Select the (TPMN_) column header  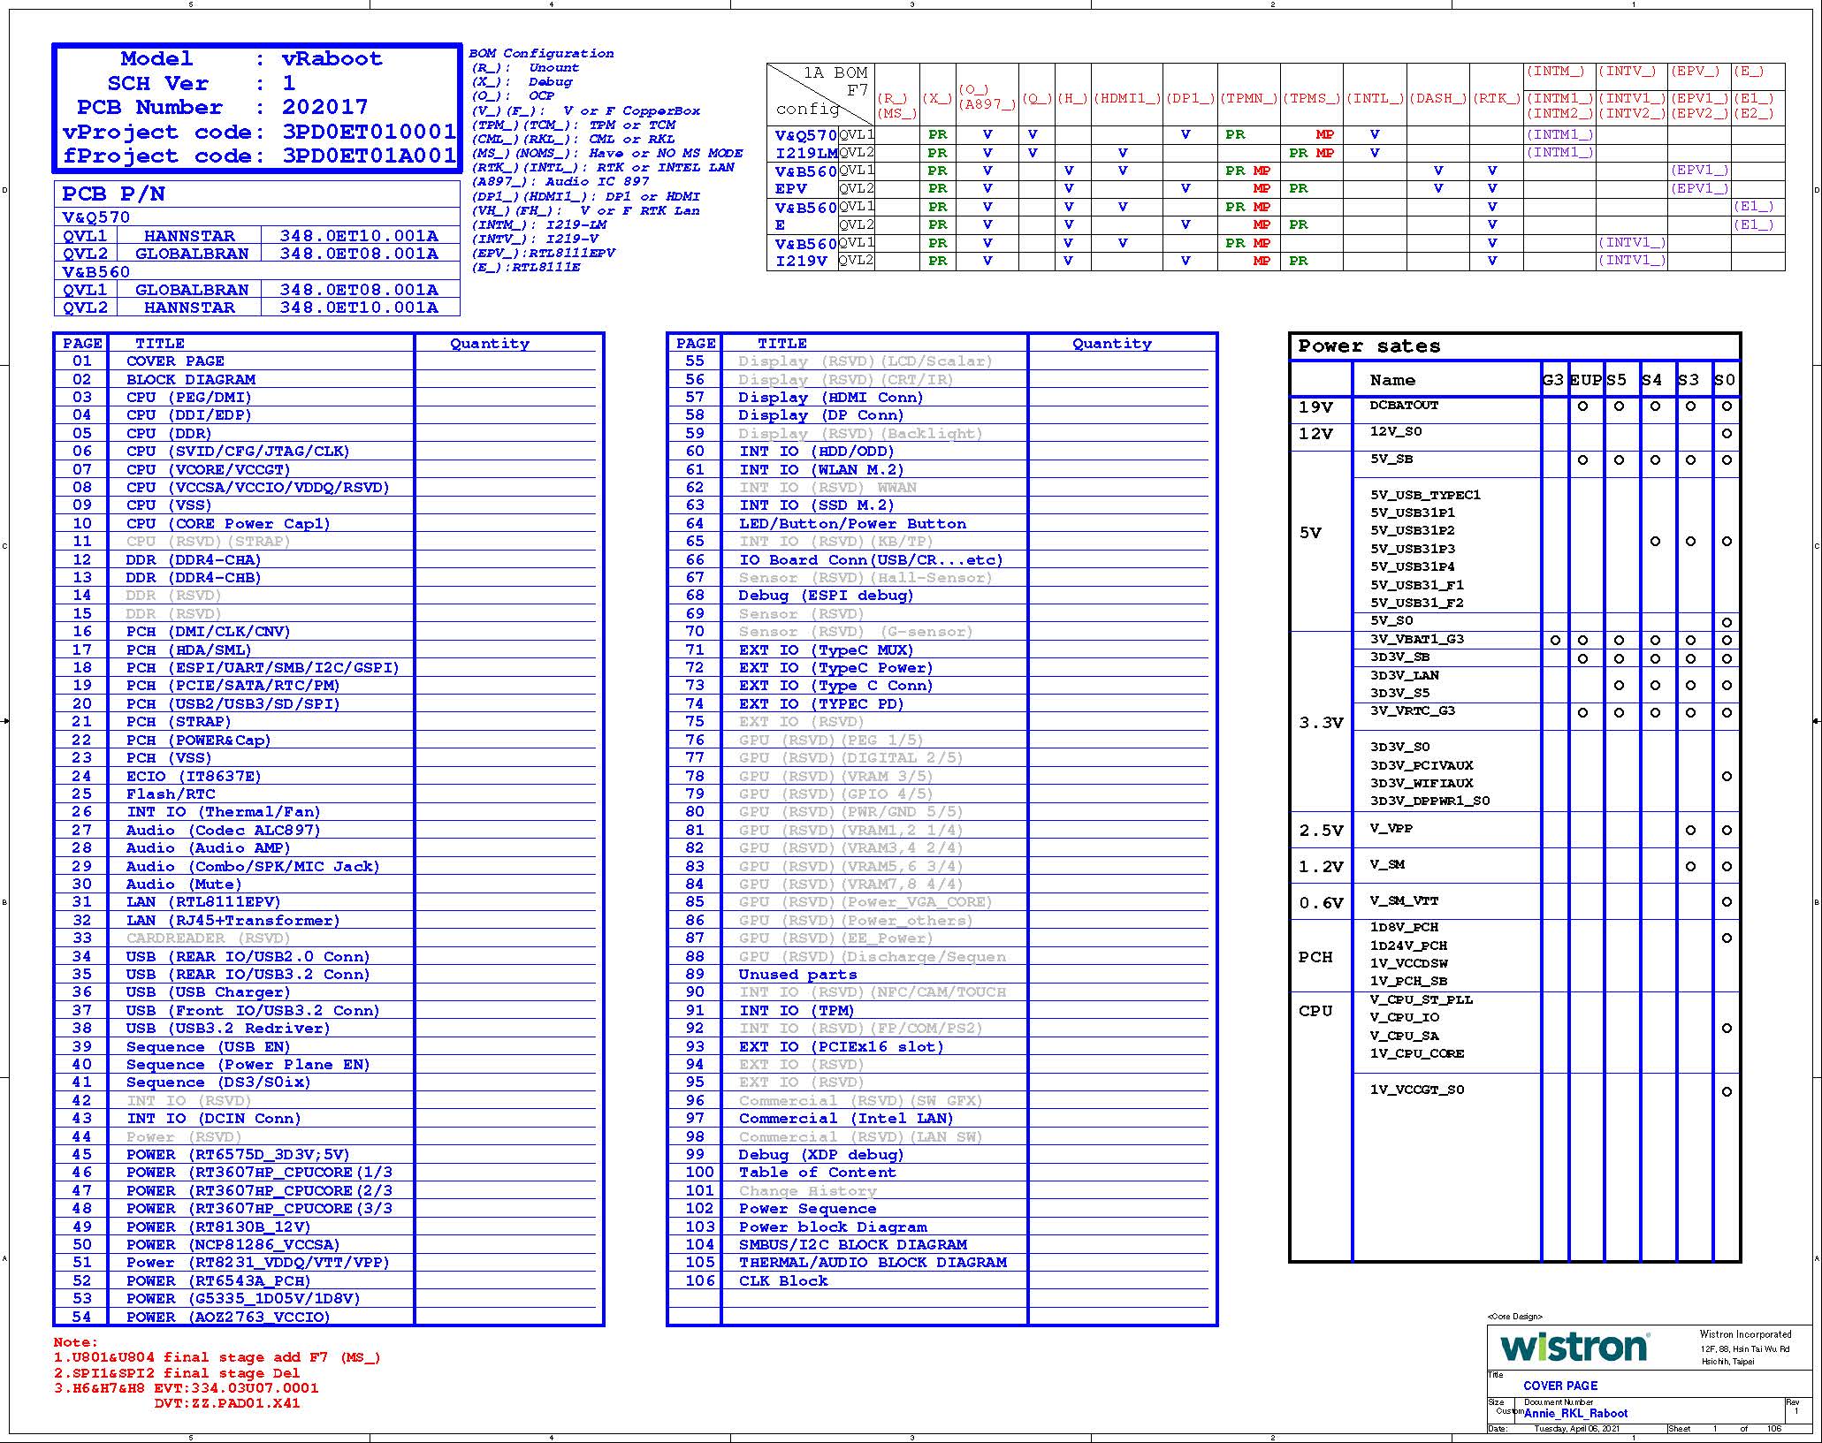[x=1248, y=98]
